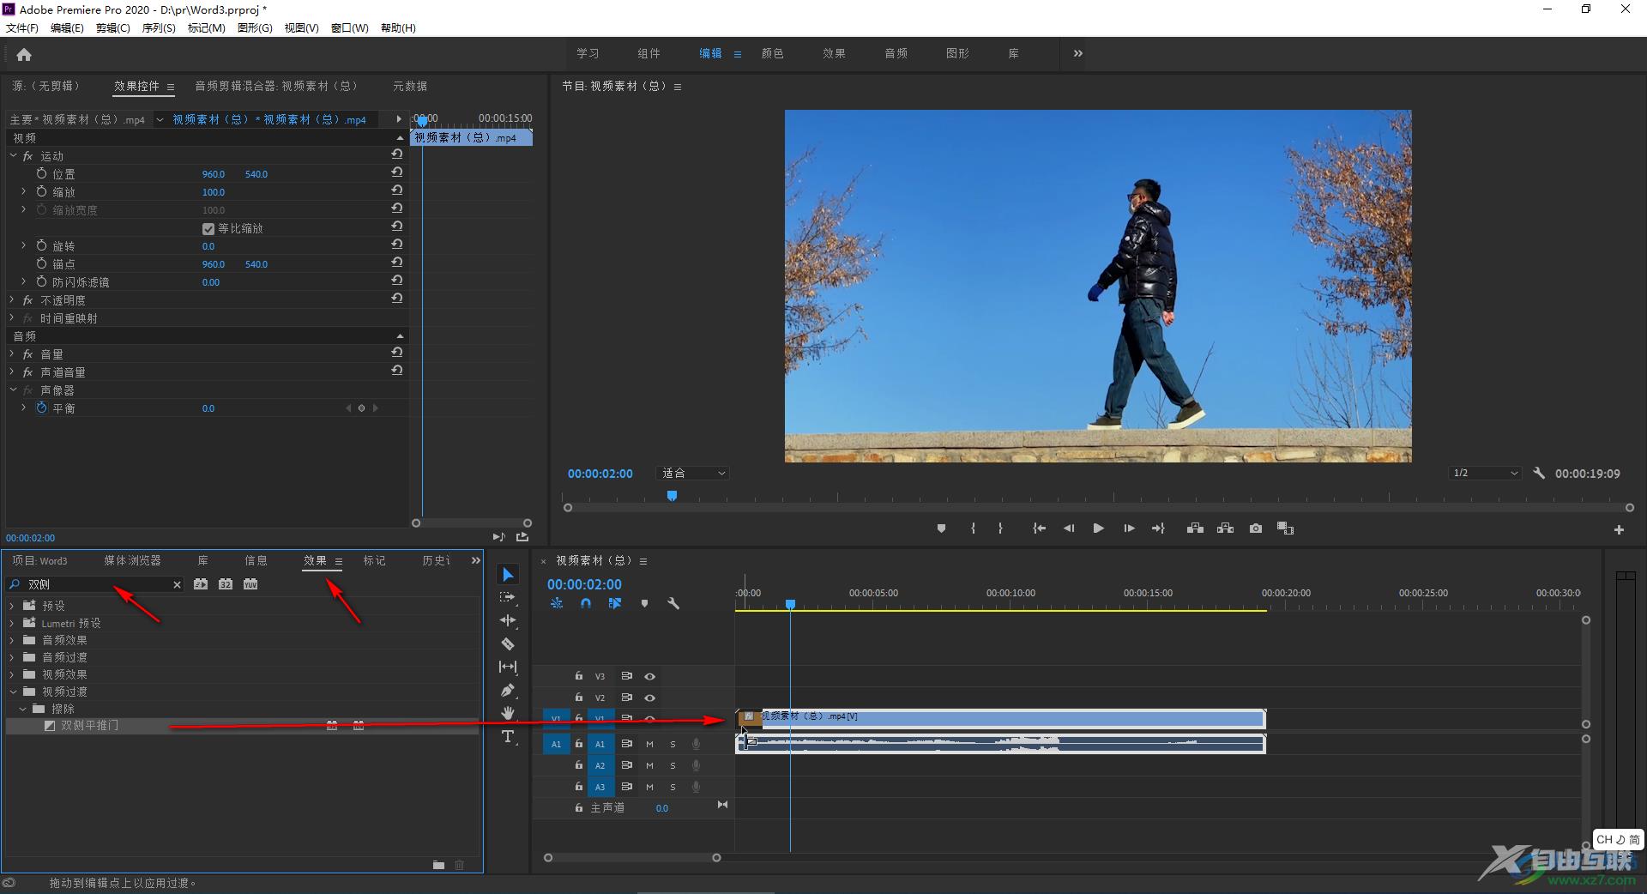Collapse 运动 effect group
This screenshot has height=894, width=1647.
tap(13, 156)
